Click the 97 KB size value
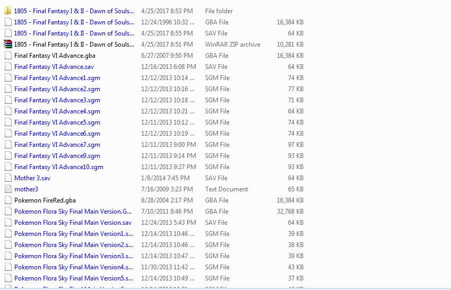Image resolution: width=451 pixels, height=290 pixels. [x=296, y=145]
